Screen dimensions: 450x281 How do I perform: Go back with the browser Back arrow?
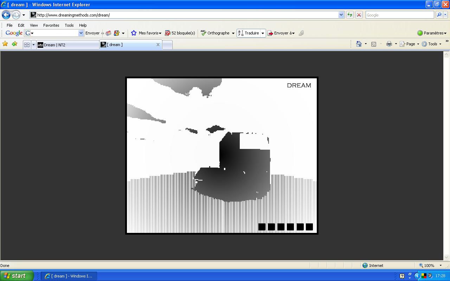[x=6, y=15]
